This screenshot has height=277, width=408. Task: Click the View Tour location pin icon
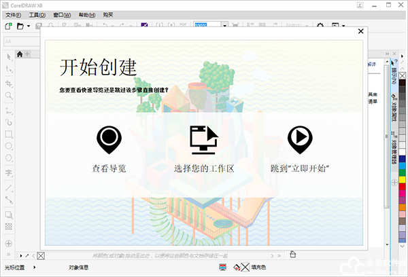coord(109,140)
